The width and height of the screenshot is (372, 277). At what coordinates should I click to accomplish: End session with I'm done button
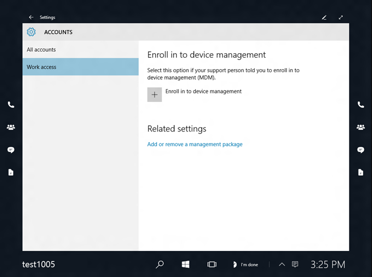tap(245, 265)
